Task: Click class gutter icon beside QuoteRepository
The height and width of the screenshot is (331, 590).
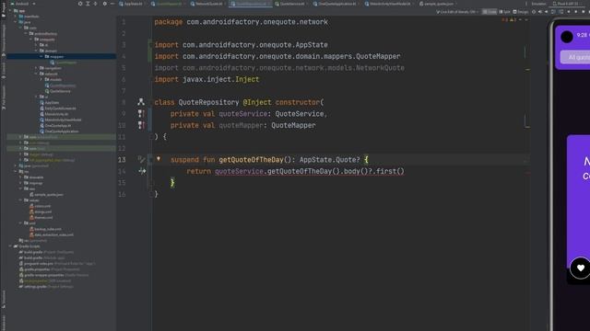Action: coord(141,102)
